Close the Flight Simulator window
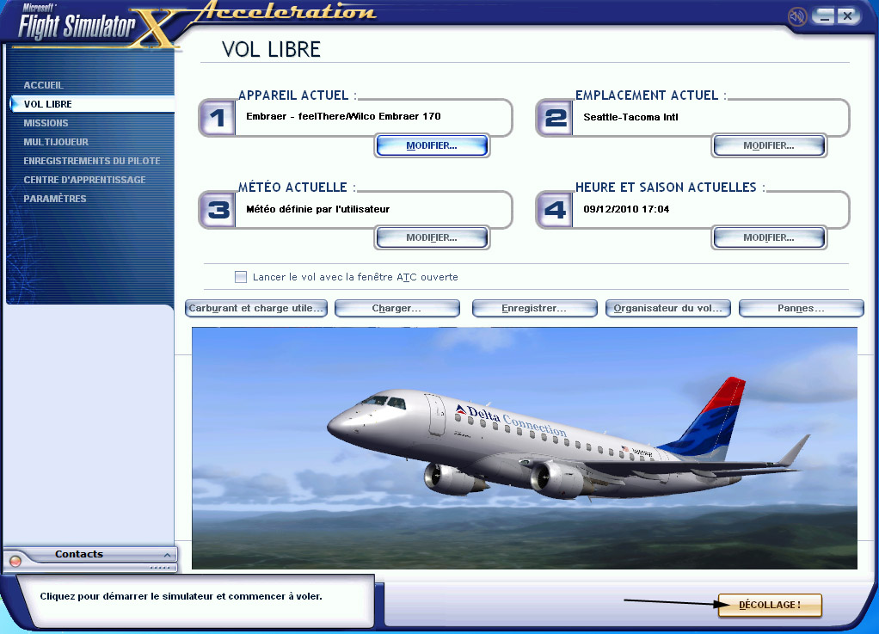879x634 pixels. click(x=848, y=16)
